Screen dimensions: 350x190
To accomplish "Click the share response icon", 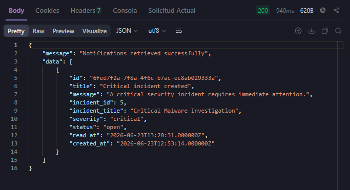I will [x=336, y=10].
